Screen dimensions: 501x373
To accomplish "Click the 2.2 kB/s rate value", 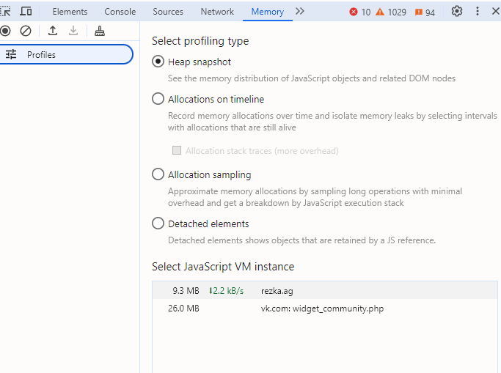I will click(x=227, y=291).
